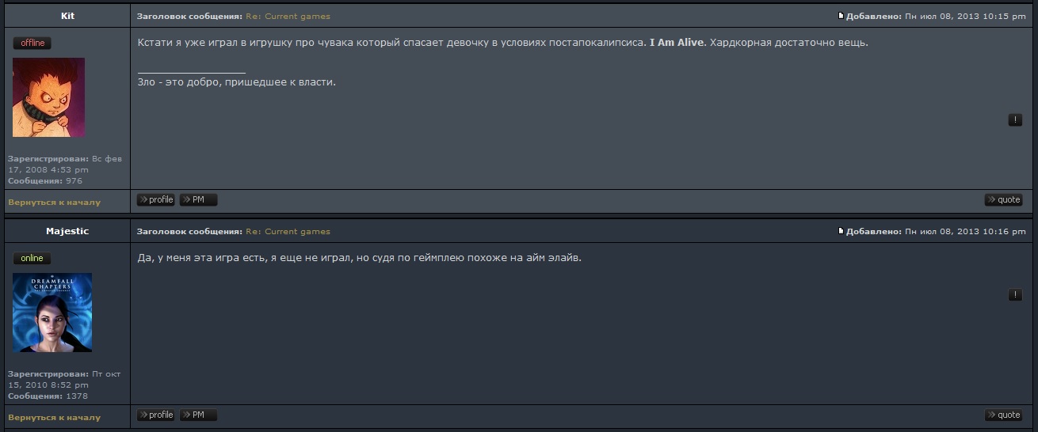The width and height of the screenshot is (1038, 432).
Task: Click Majestic's Dreamfall Chapters avatar
Action: click(52, 313)
